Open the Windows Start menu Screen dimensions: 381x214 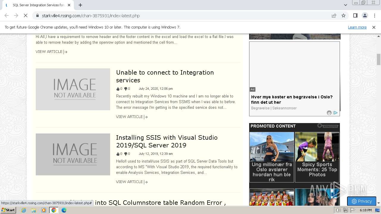(8, 210)
